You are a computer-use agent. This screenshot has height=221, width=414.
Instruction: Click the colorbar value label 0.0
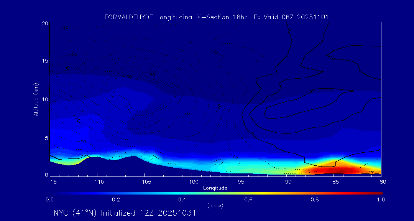tap(49, 200)
